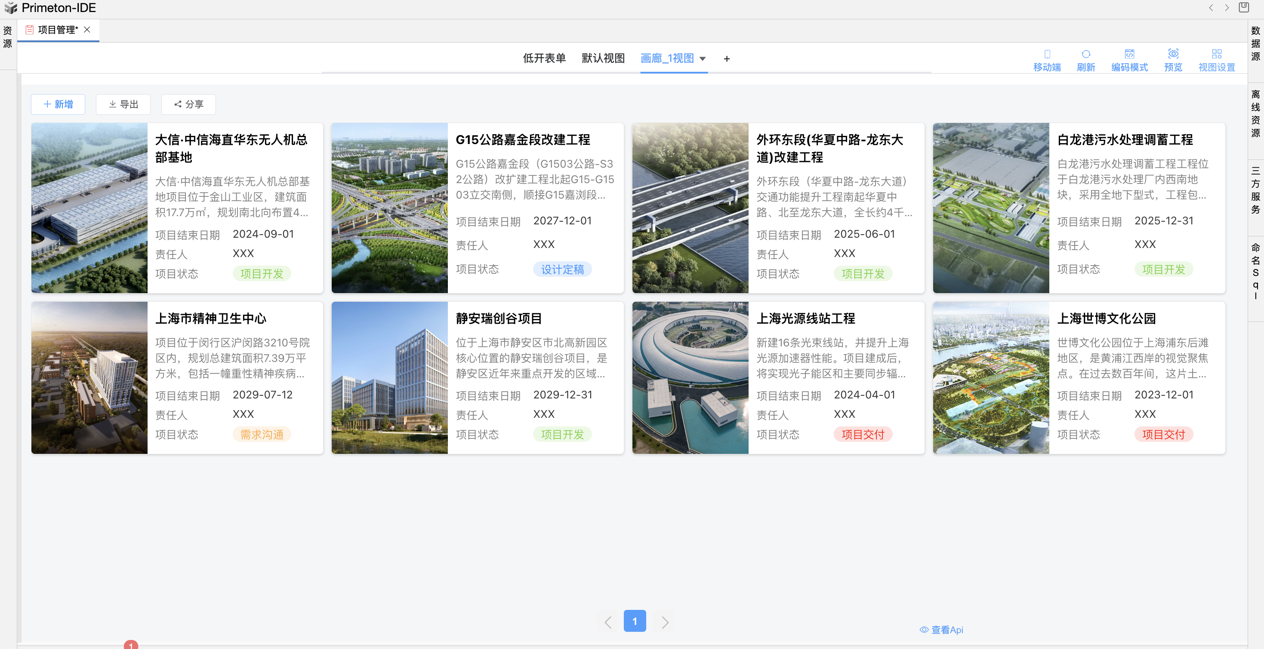The image size is (1264, 649).
Task: Click the 新增 button
Action: 58,104
